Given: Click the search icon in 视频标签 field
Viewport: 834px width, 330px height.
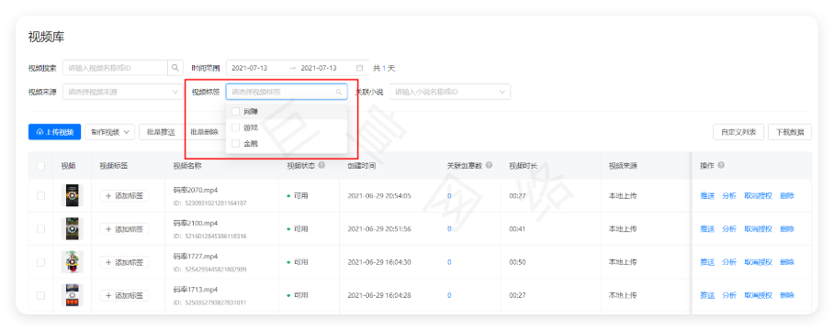Looking at the screenshot, I should pyautogui.click(x=339, y=92).
